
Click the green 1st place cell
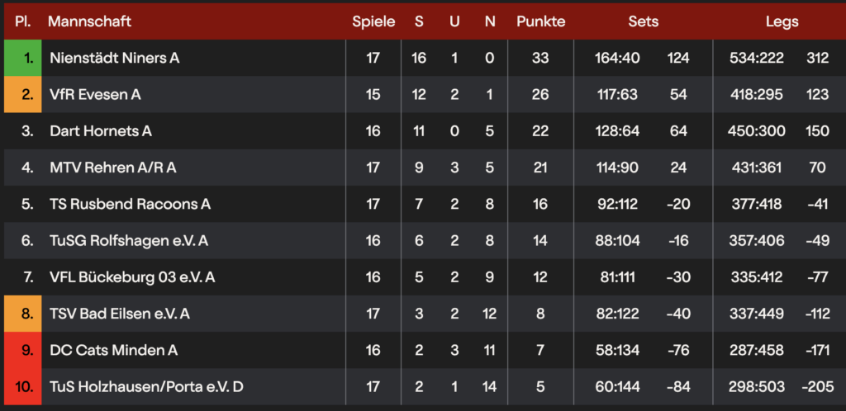[x=23, y=58]
